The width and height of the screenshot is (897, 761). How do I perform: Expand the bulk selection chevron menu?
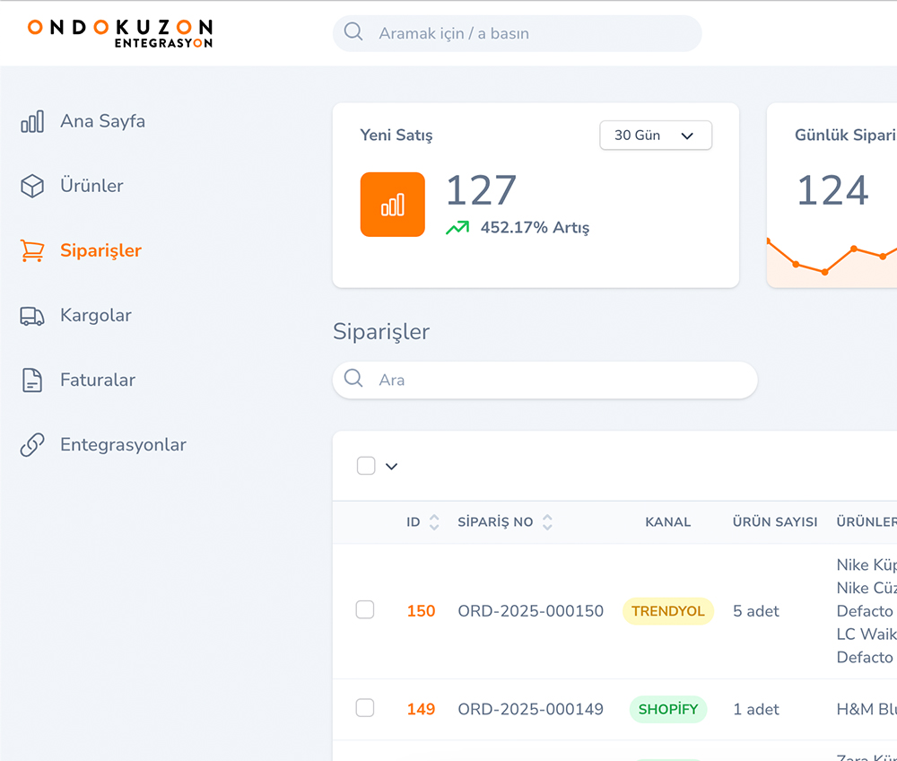pos(391,467)
